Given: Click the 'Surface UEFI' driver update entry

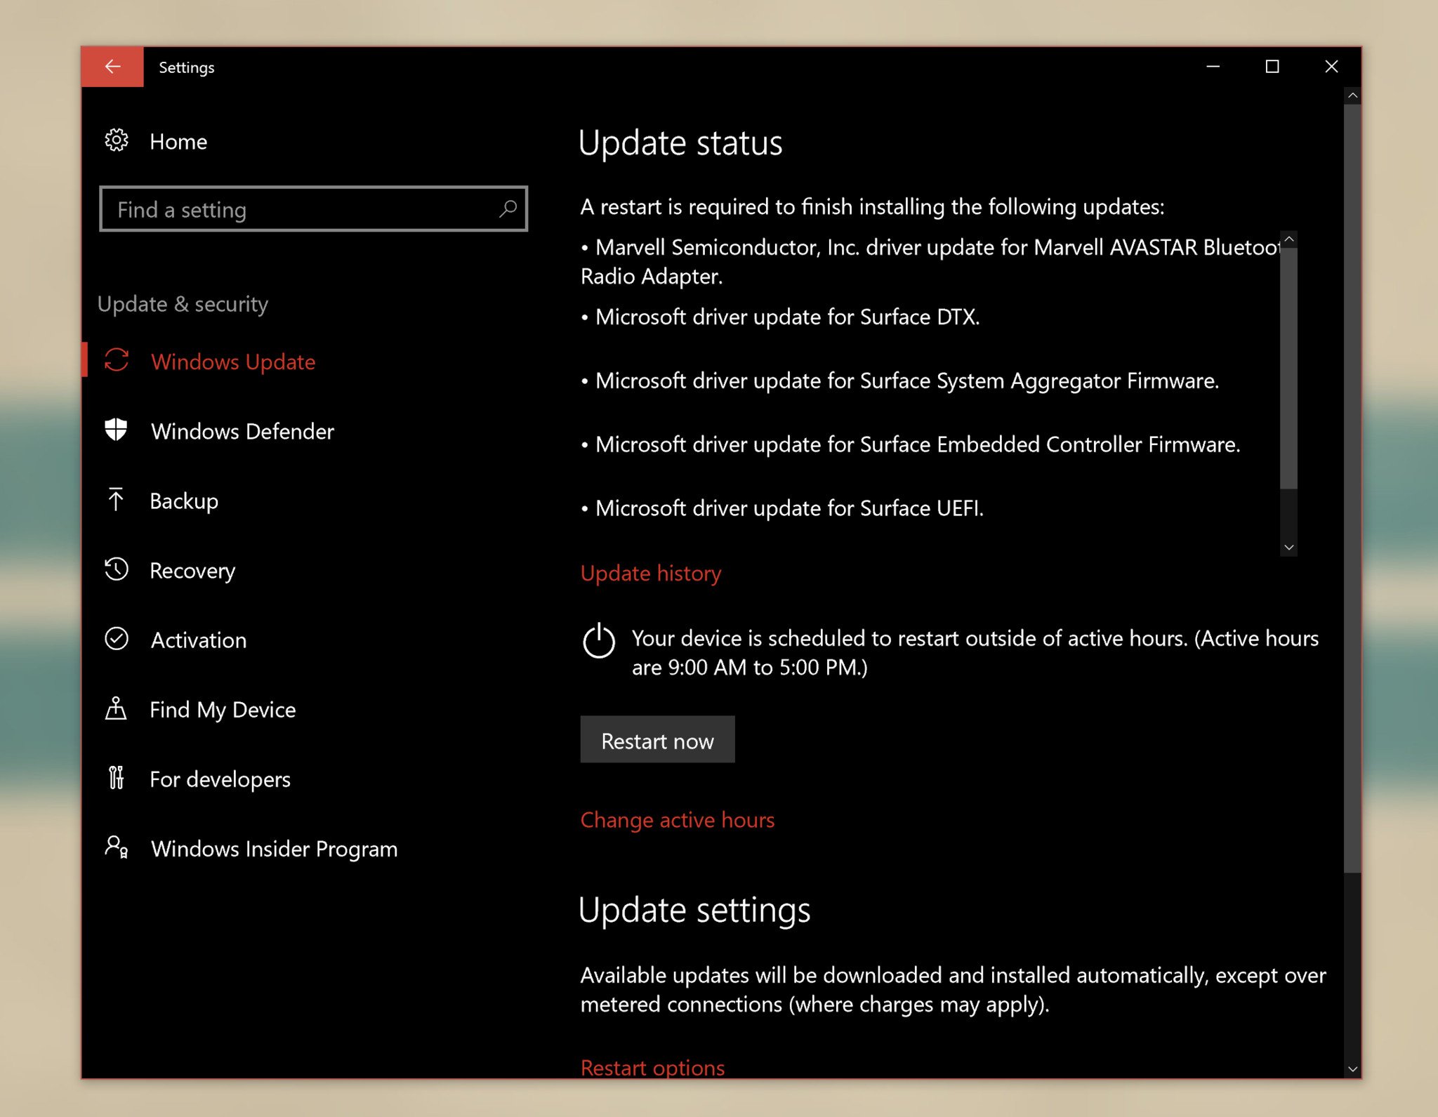Looking at the screenshot, I should tap(782, 508).
